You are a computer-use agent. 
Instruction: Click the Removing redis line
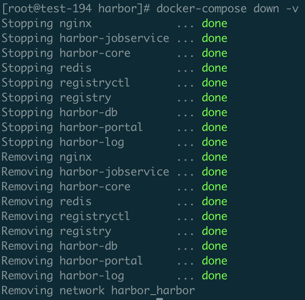114,202
